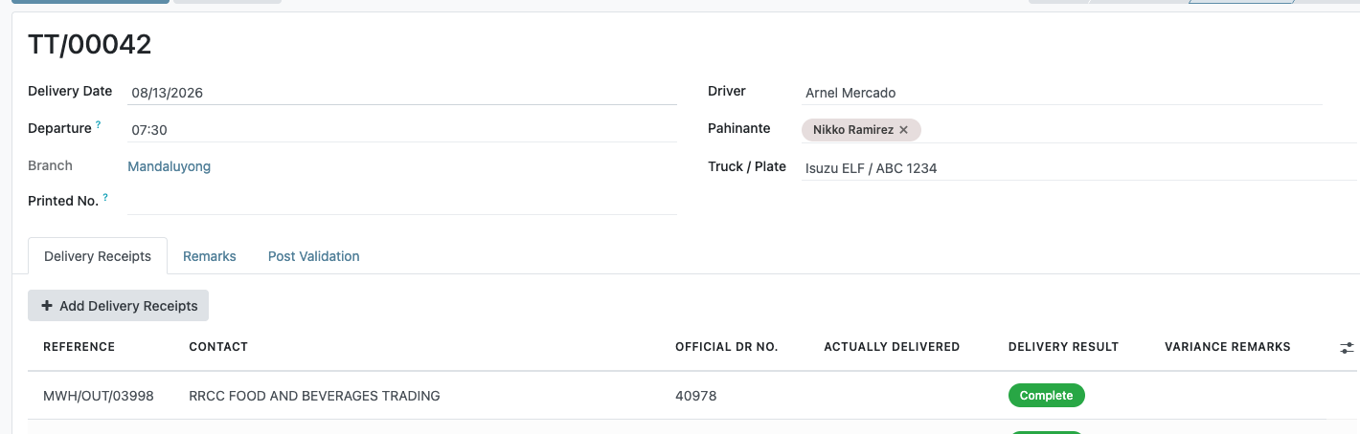Image resolution: width=1360 pixels, height=434 pixels.
Task: Click Add Delivery Receipts button
Action: [x=119, y=306]
